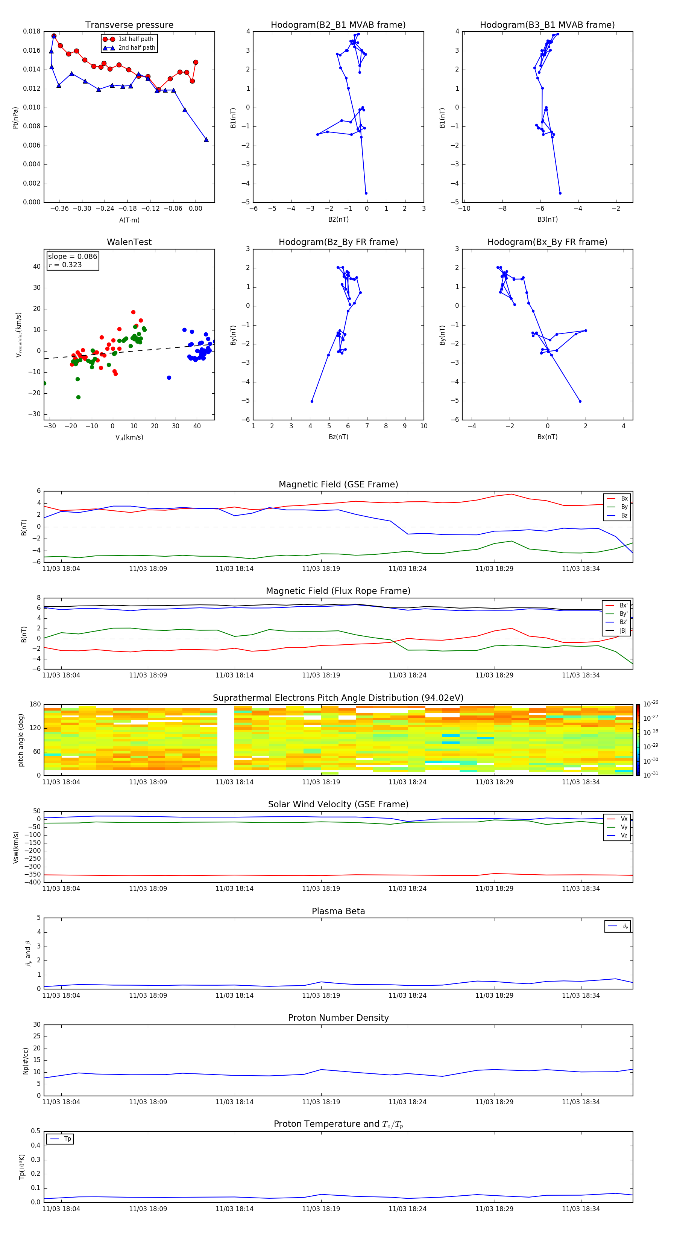Select By' in the Flux Rope legend
677x1242 pixels.
[x=616, y=614]
